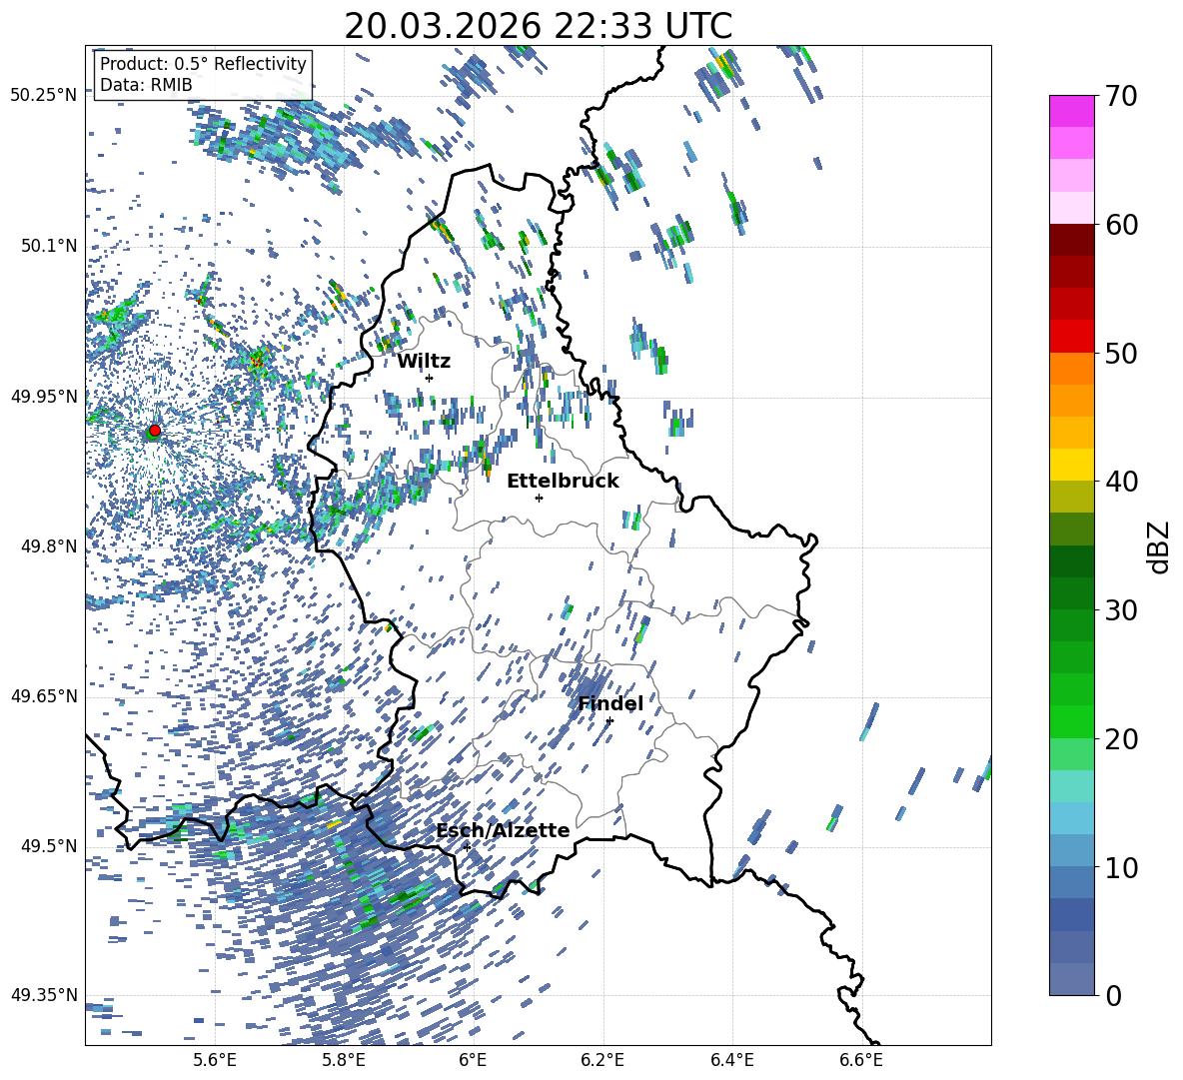This screenshot has height=1080, width=1183.
Task: Click the 40 colorbar tick value
Action: pyautogui.click(x=1122, y=482)
